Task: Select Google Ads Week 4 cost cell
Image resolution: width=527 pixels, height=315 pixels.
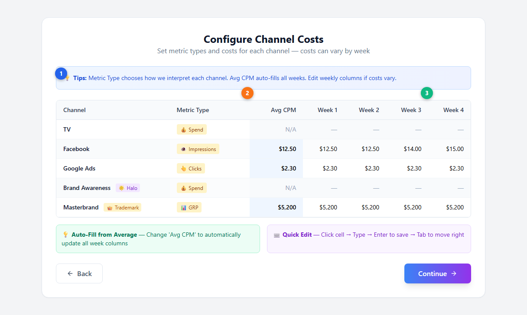Action: [x=449, y=168]
